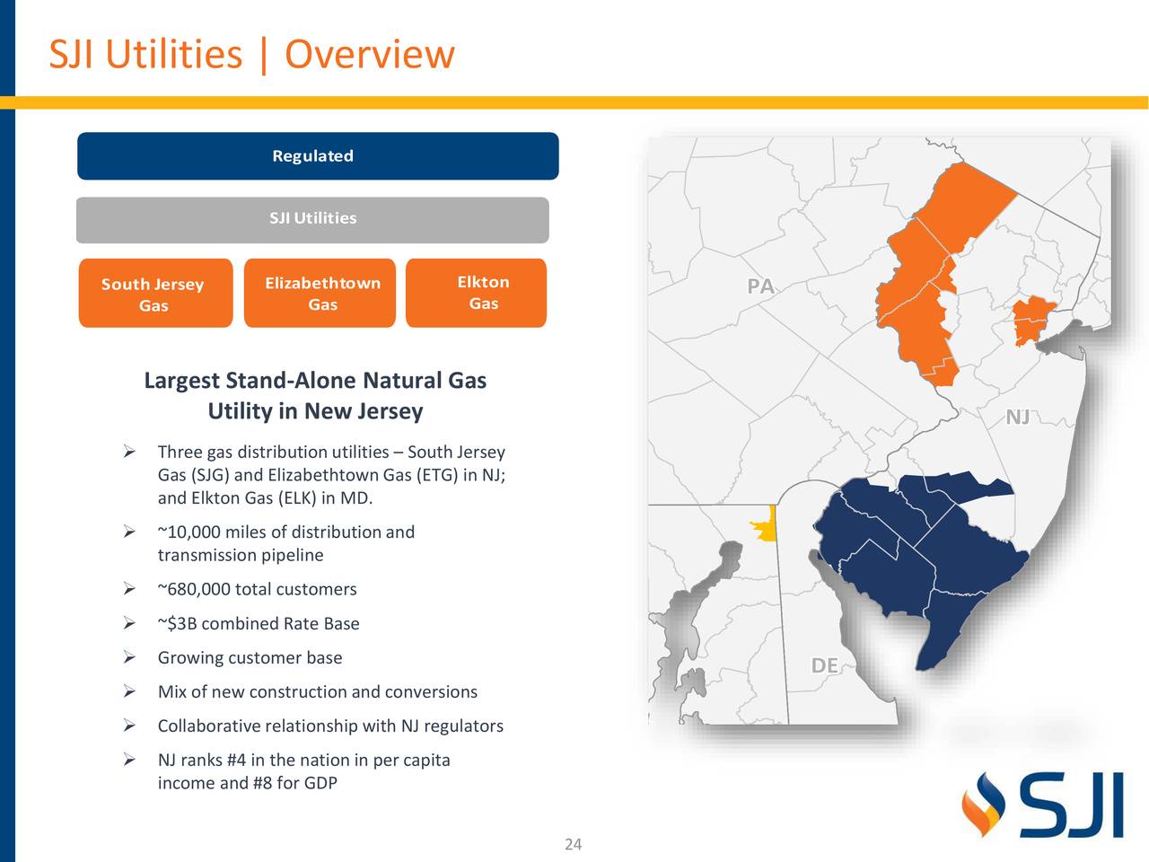Click the South Jersey Gas box
Screen dimensions: 1149x862
[154, 294]
